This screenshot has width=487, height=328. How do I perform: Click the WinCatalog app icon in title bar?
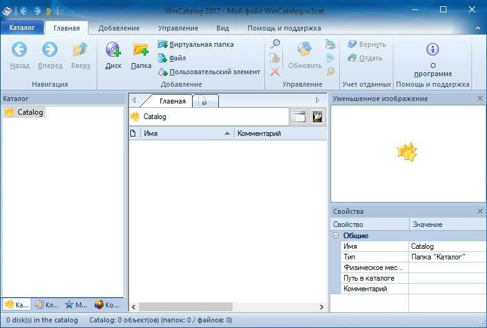[7, 11]
